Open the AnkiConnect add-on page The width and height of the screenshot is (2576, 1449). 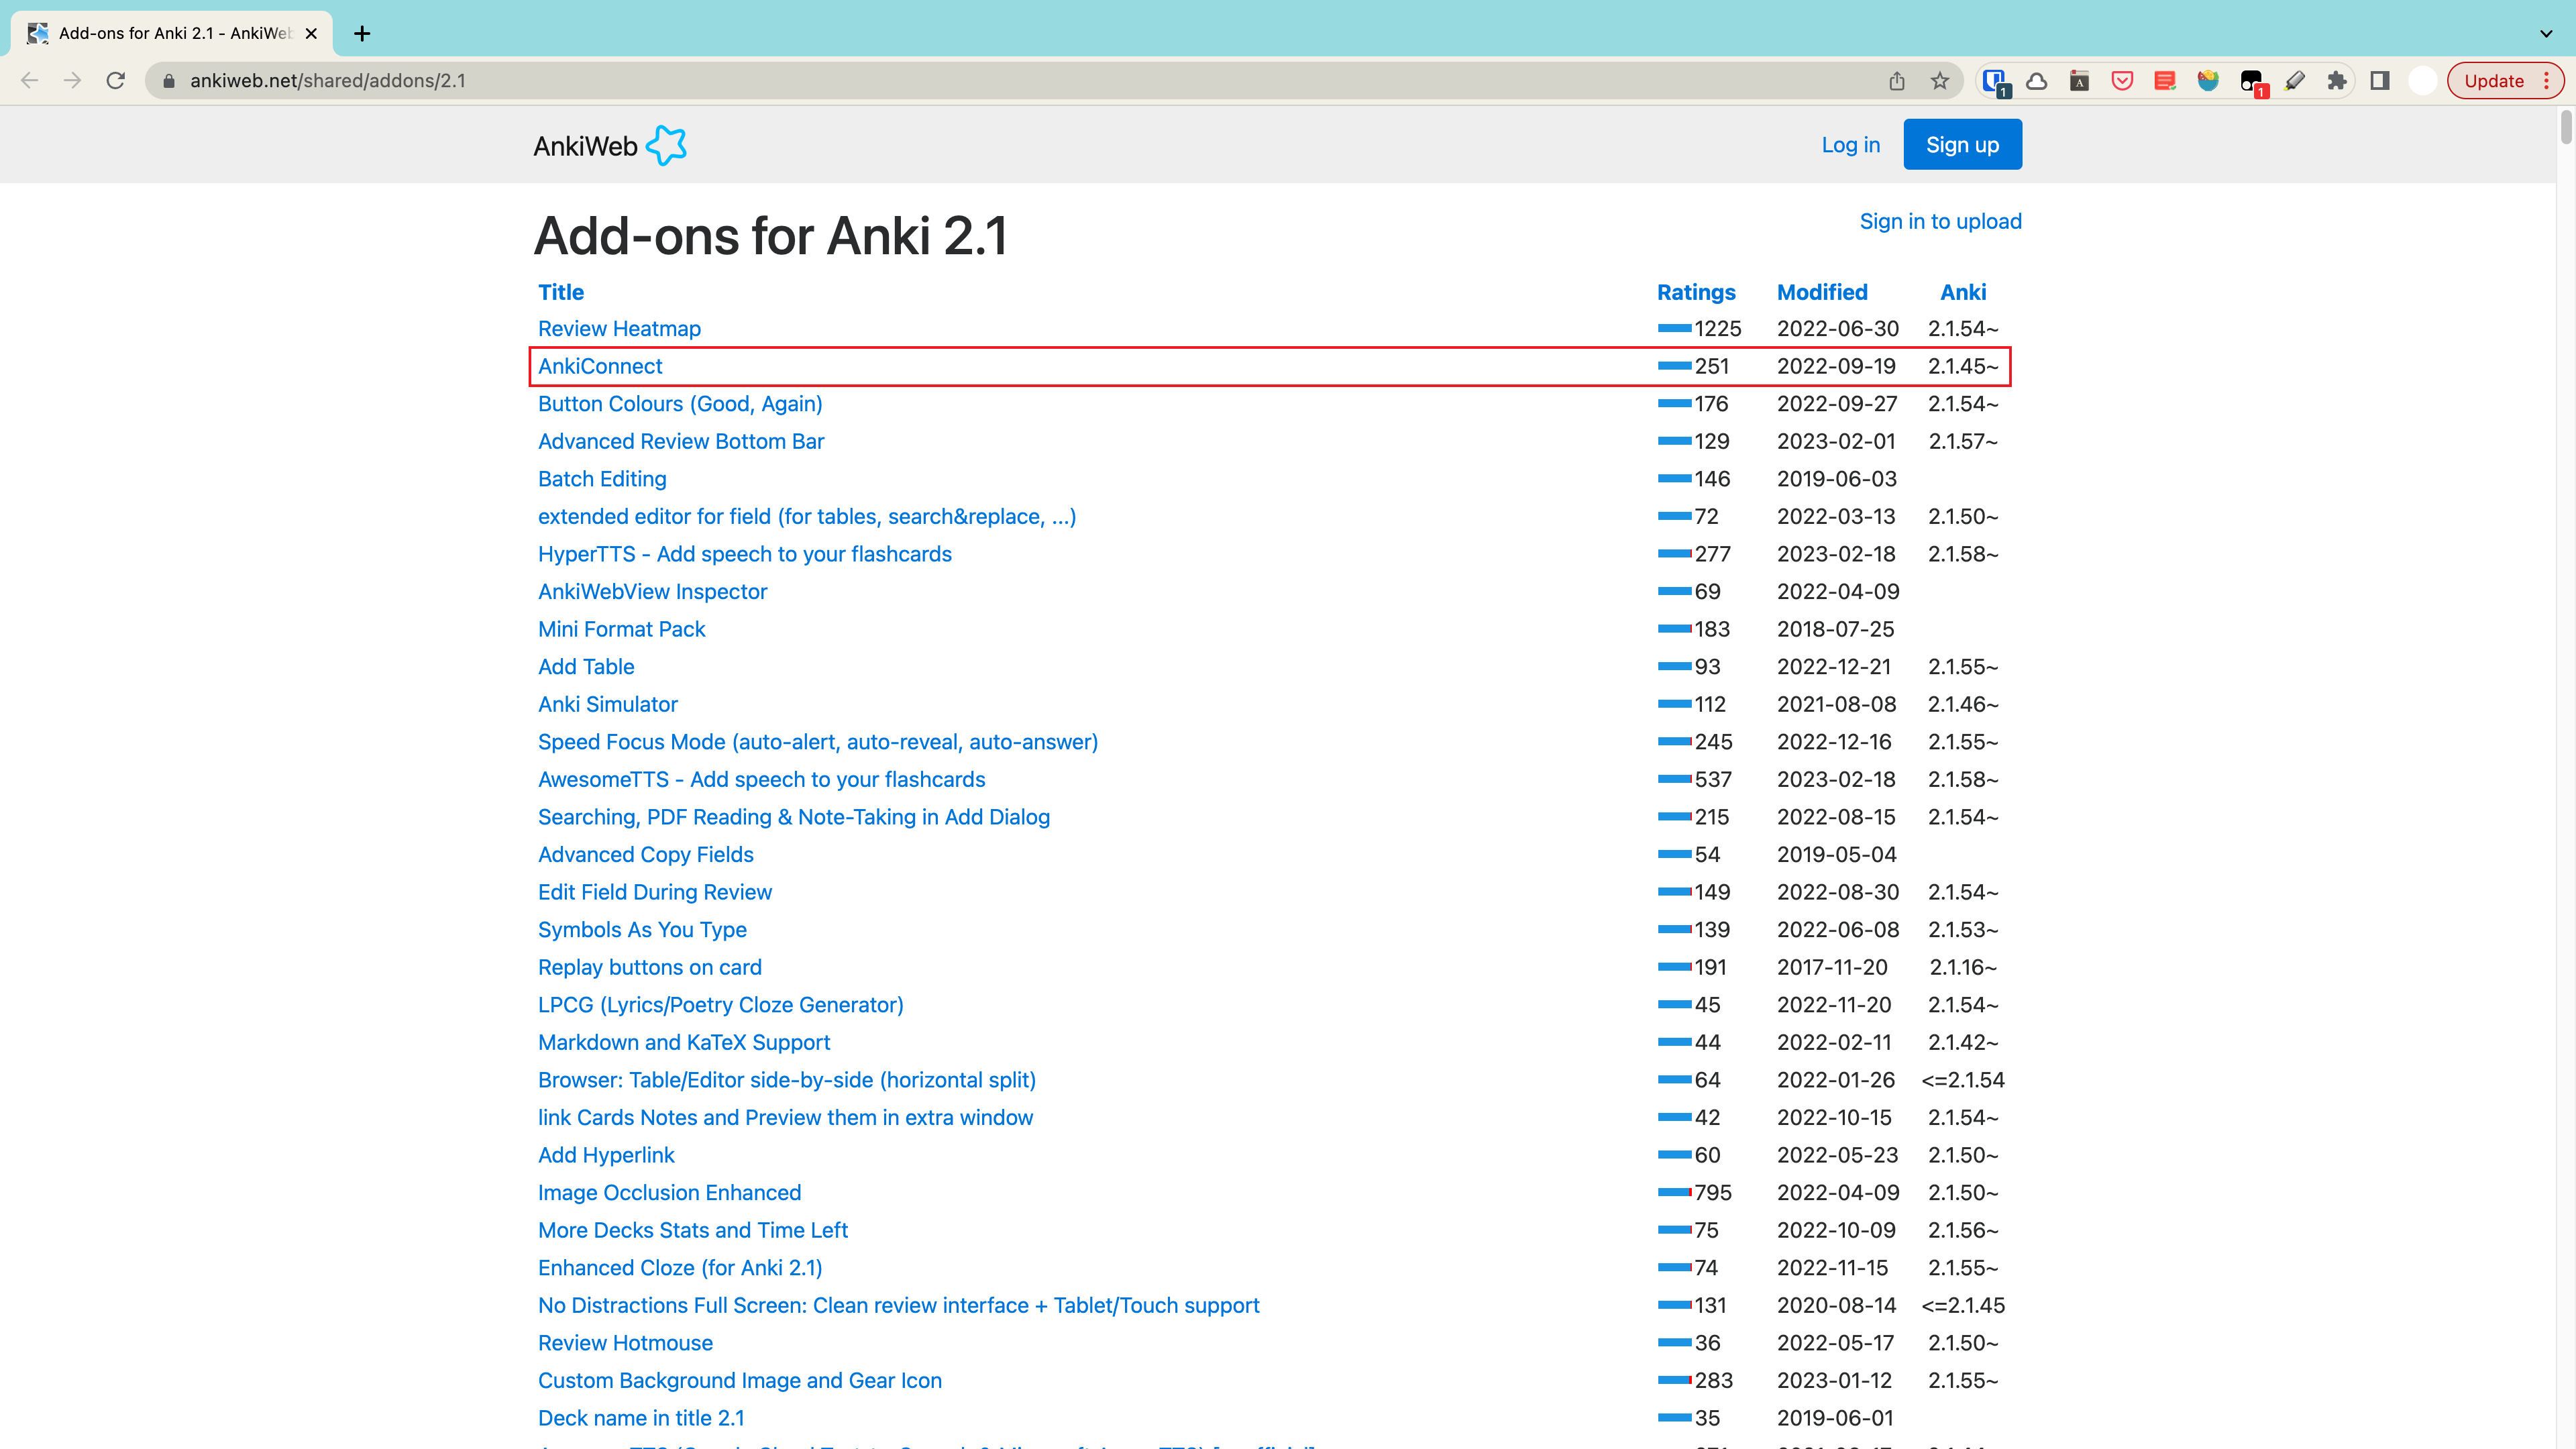click(x=600, y=366)
